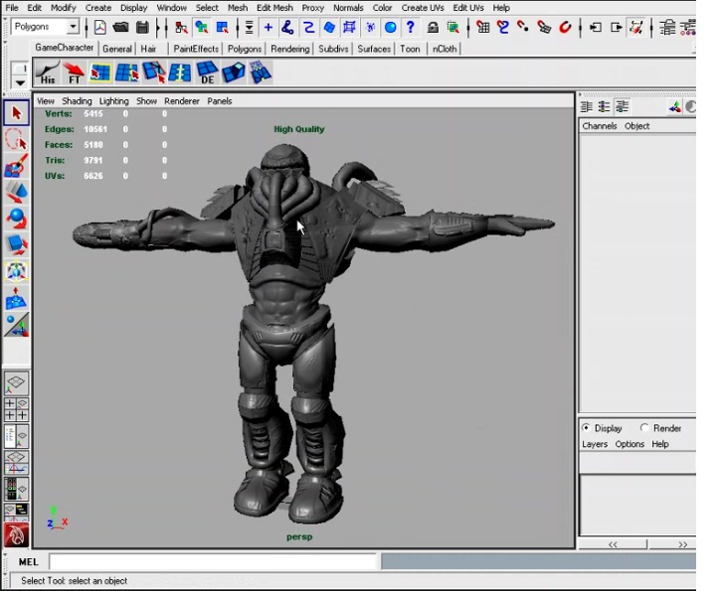The height and width of the screenshot is (591, 720).
Task: Select the arrow Select tool
Action: (x=17, y=113)
